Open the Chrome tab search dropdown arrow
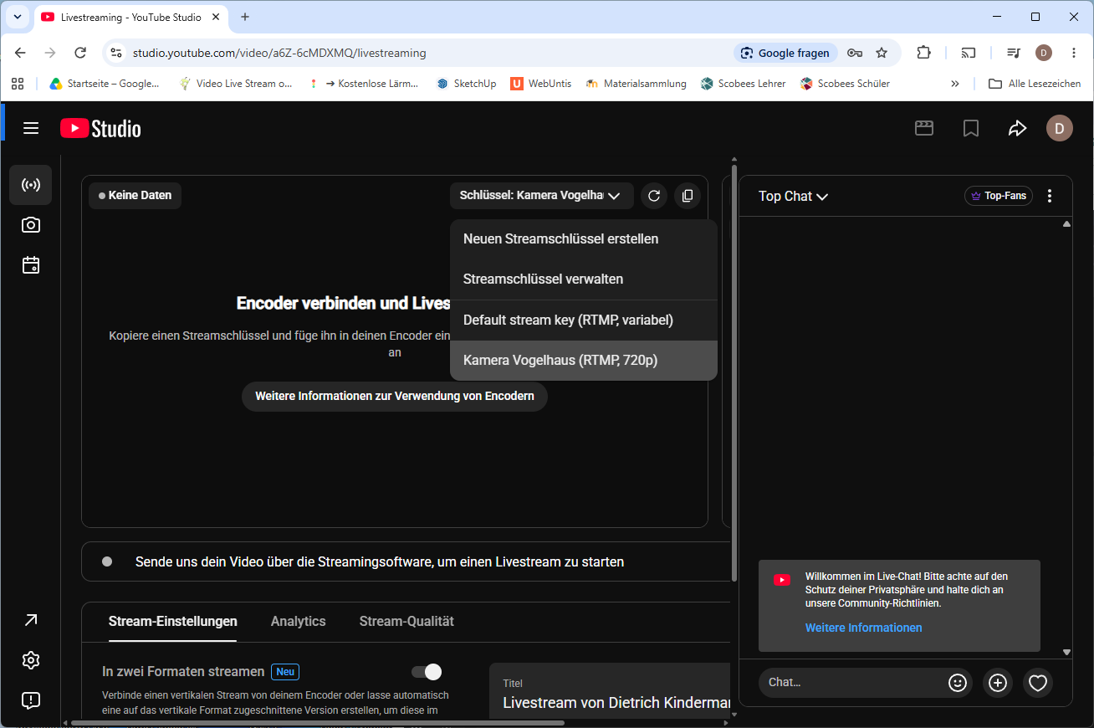Screen dimensions: 1094x728 (x=17, y=17)
